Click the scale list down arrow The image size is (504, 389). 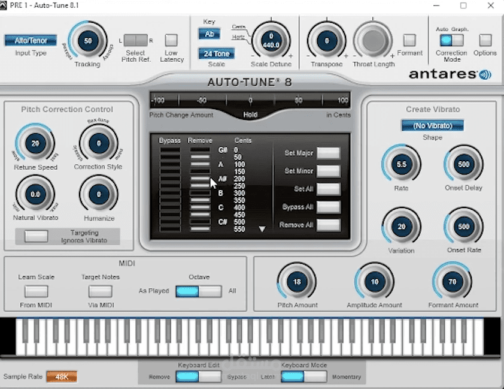point(262,229)
